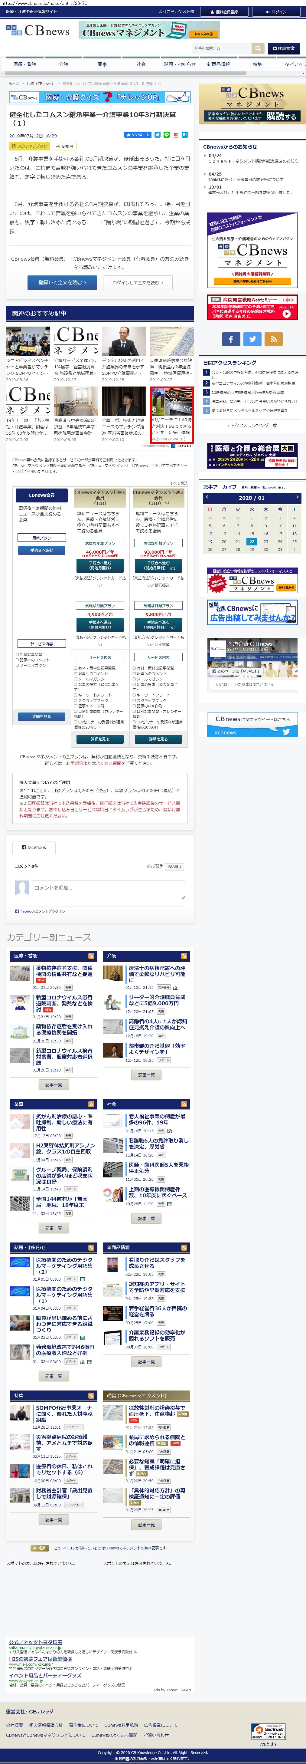Click the 広告出稿してみませんか banner
This screenshot has width=306, height=1764.
click(252, 613)
